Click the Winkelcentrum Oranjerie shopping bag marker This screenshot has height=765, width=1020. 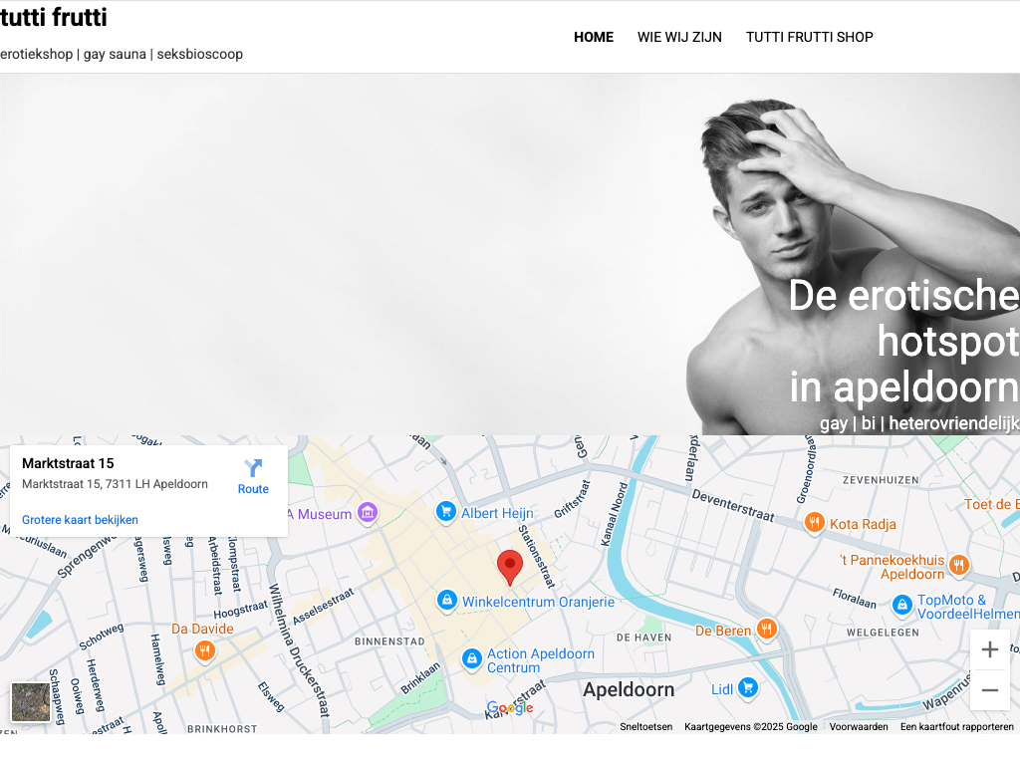coord(447,600)
